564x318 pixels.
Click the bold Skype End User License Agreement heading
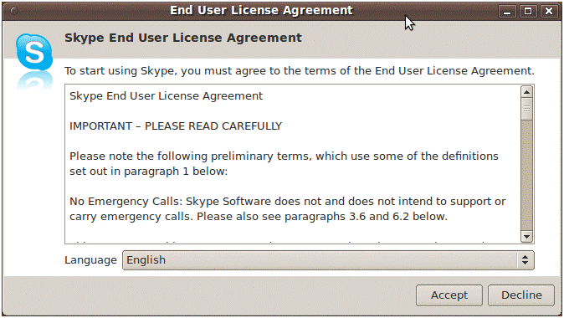tap(183, 38)
